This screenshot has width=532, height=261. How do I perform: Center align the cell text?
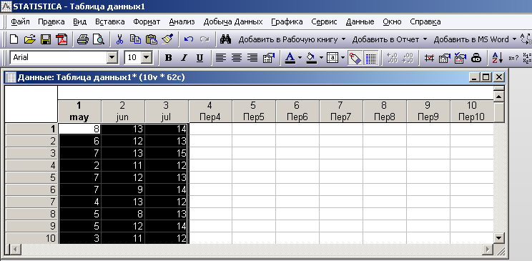tap(237, 58)
